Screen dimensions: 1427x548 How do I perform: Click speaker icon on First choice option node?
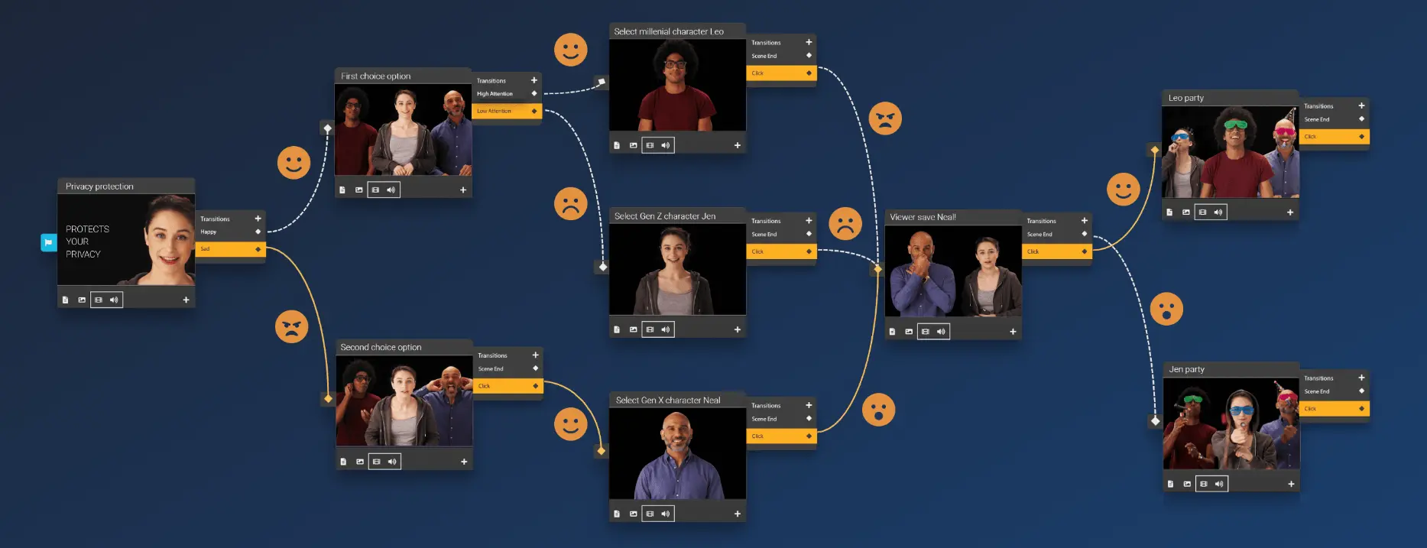(391, 190)
